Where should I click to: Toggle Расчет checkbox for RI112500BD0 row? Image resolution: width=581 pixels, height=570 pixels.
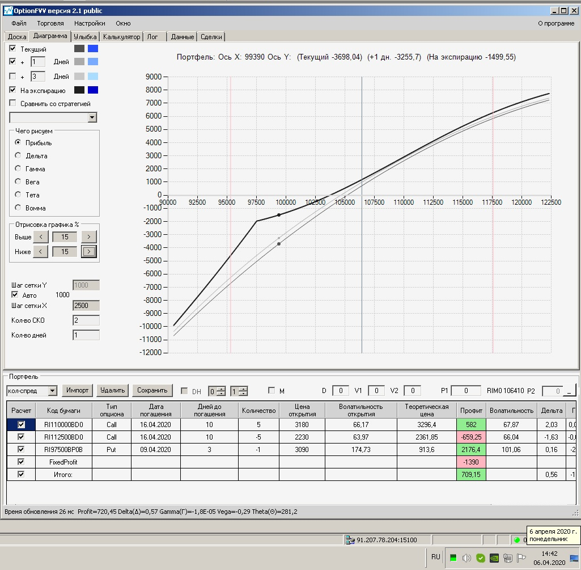(21, 437)
